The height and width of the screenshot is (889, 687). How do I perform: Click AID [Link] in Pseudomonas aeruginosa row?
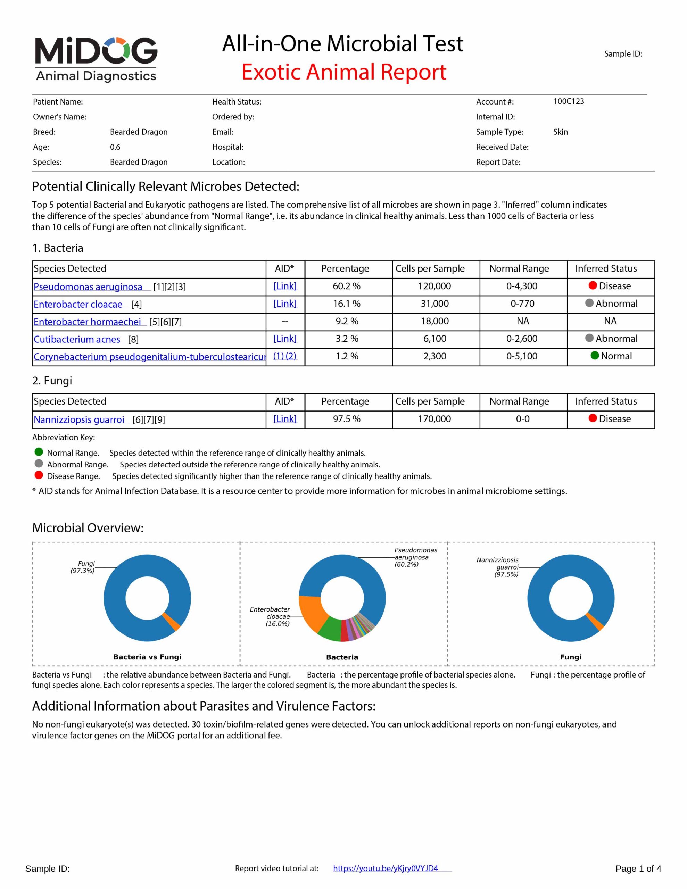tap(285, 286)
